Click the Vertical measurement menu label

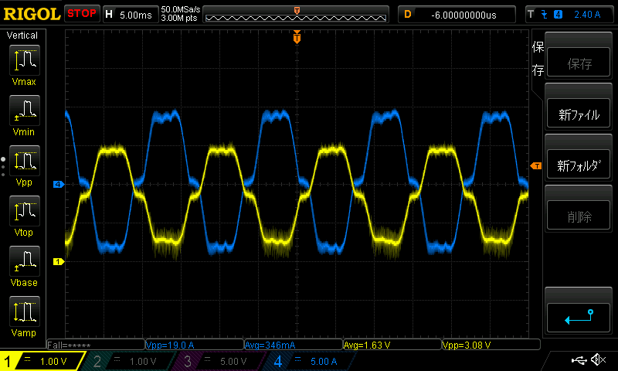click(x=22, y=36)
